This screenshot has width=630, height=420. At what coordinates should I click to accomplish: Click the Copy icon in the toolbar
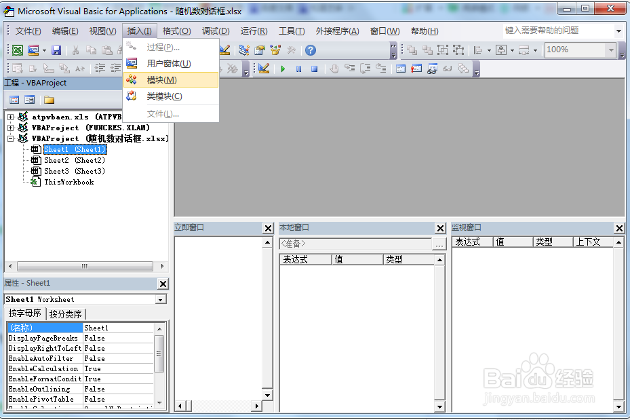(91, 50)
